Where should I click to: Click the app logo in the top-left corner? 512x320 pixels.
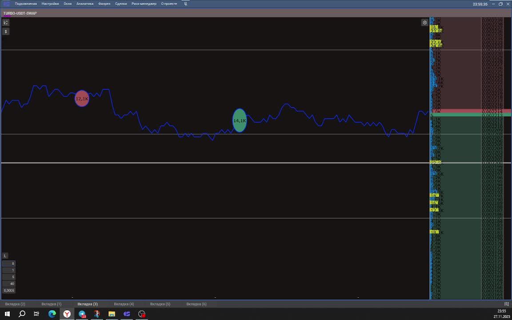(x=7, y=4)
